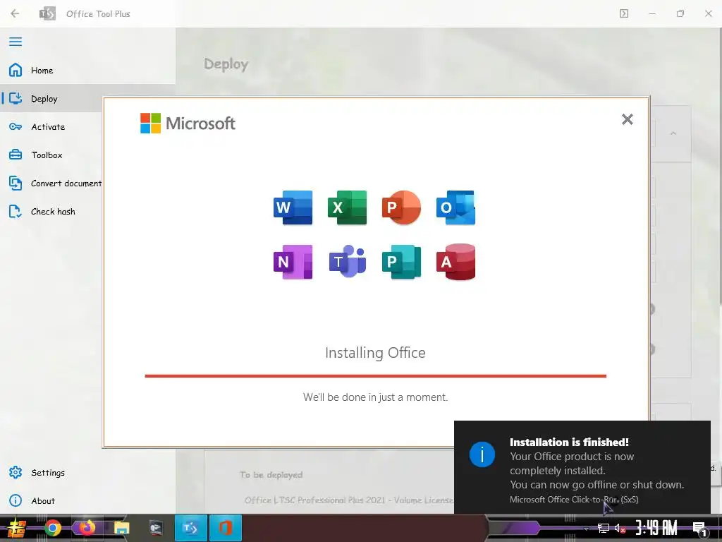
Task: Click the Deploy monitor download icon
Action: pyautogui.click(x=16, y=98)
